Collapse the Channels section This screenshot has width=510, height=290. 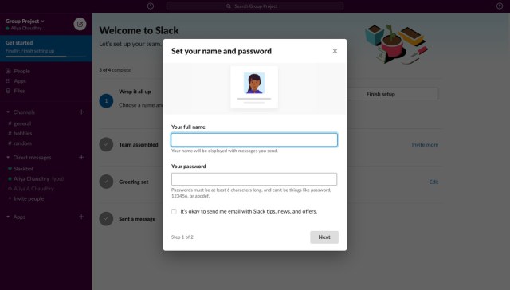[x=8, y=112]
